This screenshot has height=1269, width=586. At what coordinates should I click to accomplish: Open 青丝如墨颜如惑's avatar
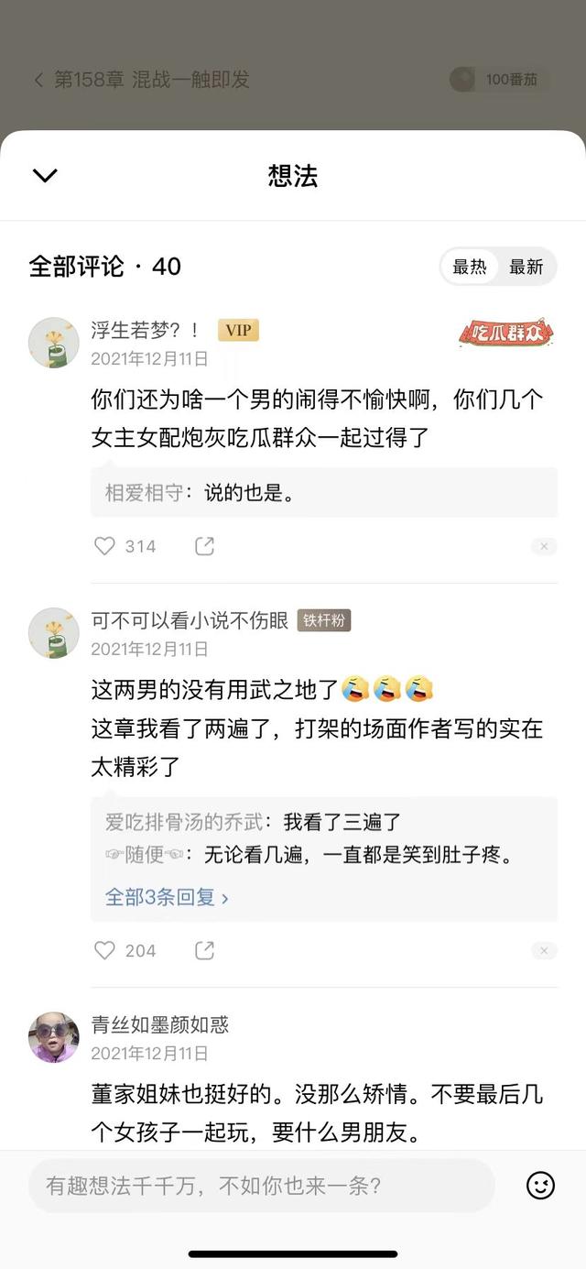[54, 1037]
